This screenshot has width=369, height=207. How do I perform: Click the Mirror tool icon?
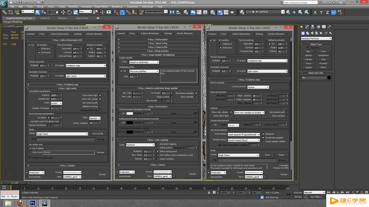coord(172,12)
